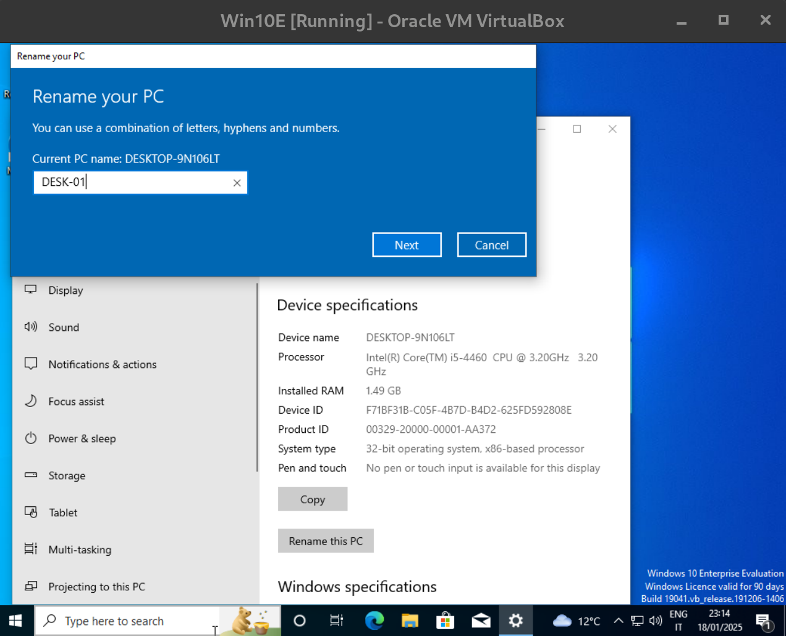Launch File Explorer from taskbar
The width and height of the screenshot is (786, 636).
(410, 621)
